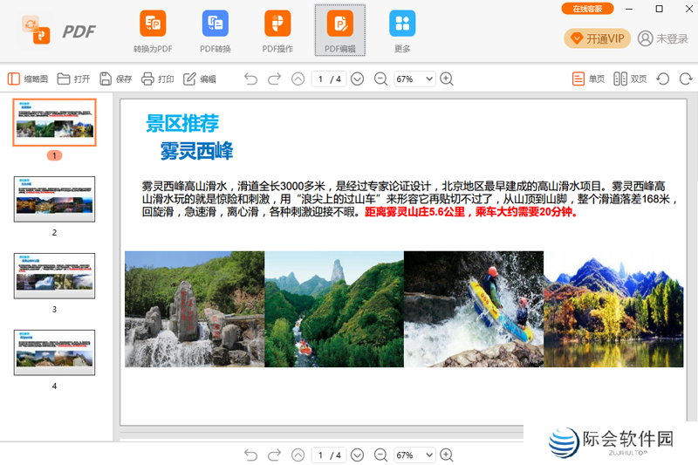Click the rafting boat photo
698x465 pixels.
(474, 309)
